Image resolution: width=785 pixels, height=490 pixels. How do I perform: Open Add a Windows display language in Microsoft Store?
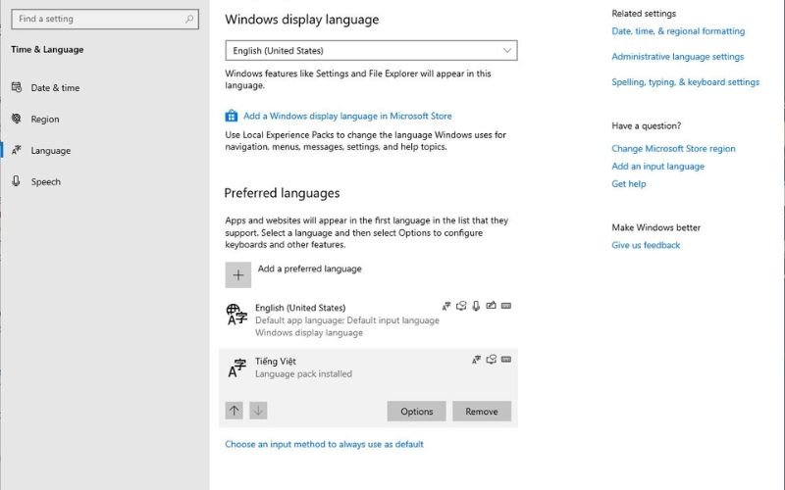tap(347, 116)
